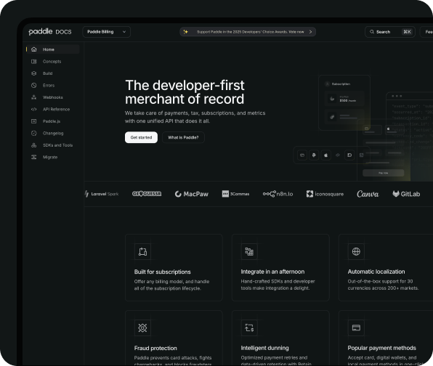
Task: Click the Automatic localization globe icon
Action: click(356, 251)
